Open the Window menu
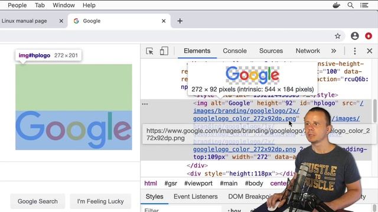This screenshot has height=212, width=378. pyautogui.click(x=64, y=5)
